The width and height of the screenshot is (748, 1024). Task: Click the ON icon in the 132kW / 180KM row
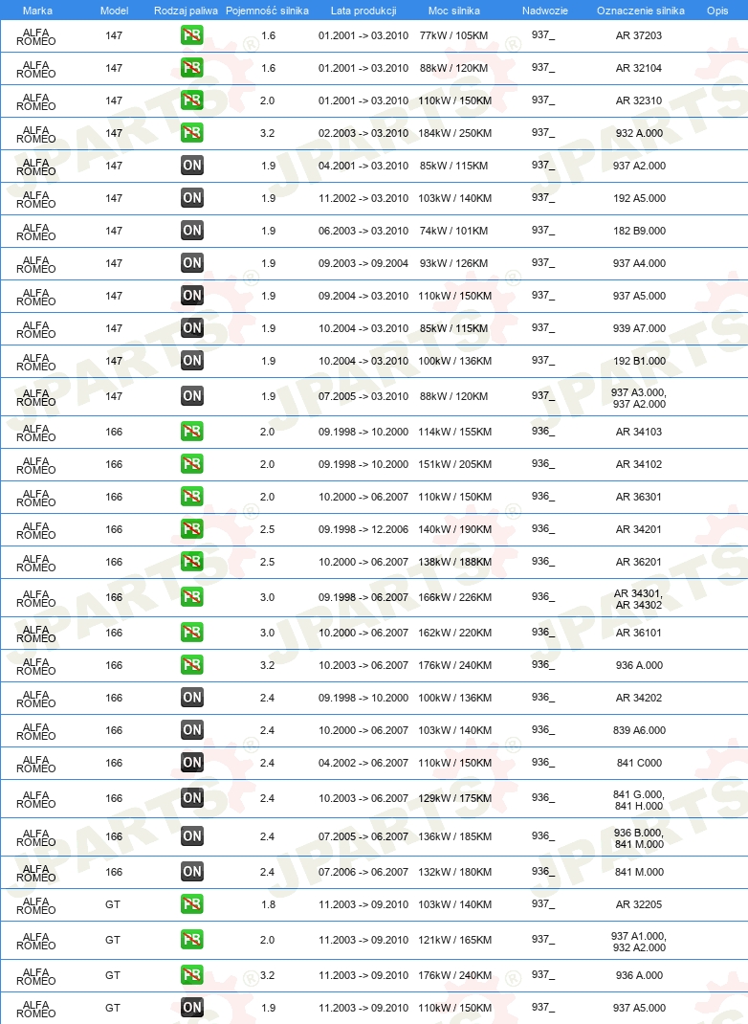(192, 872)
